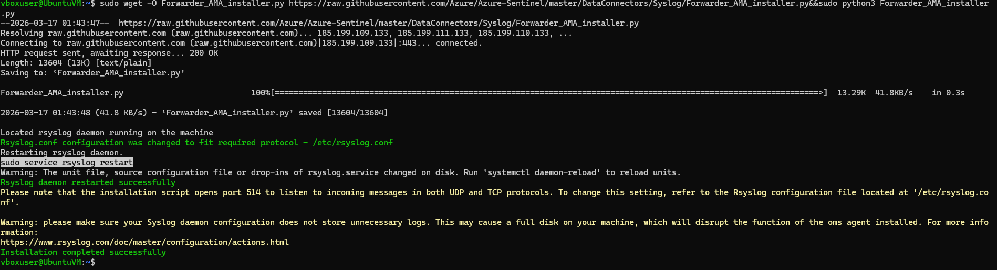The height and width of the screenshot is (270, 997).
Task: Click the highlighted 'sudo service rsyslog restart' text
Action: tap(67, 163)
